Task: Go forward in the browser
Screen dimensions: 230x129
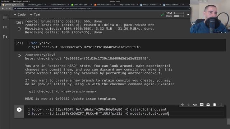Action: (x=6, y=9)
